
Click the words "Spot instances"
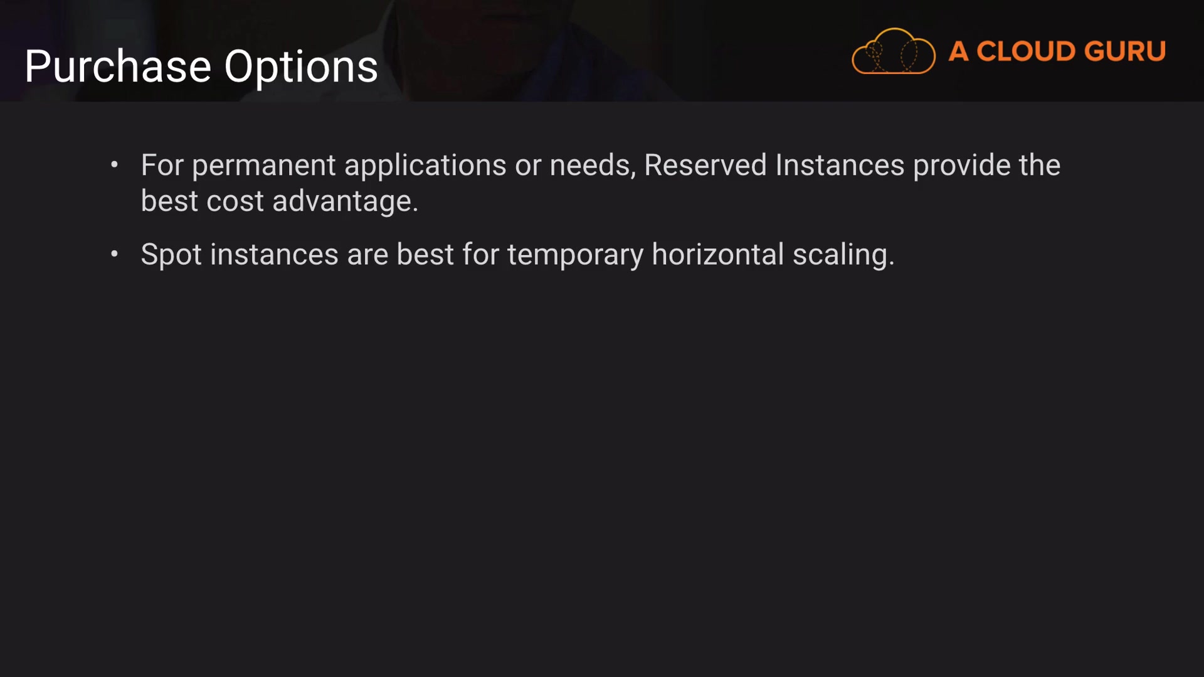point(240,255)
